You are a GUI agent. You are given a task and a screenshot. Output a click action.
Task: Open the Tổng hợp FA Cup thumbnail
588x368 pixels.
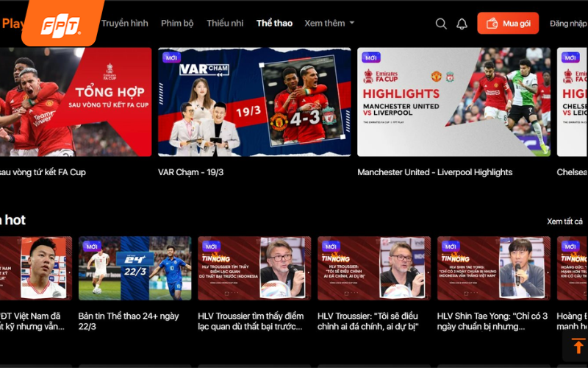[x=75, y=102]
